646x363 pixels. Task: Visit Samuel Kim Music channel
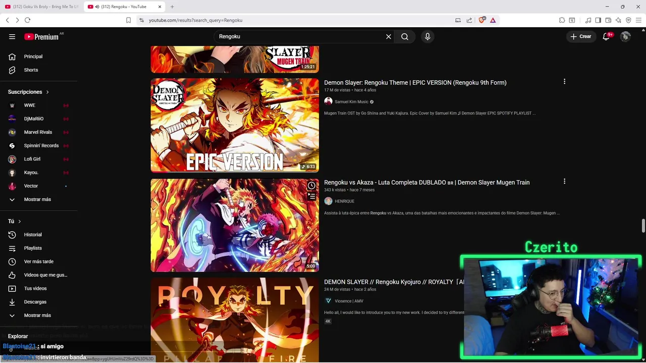(x=352, y=102)
